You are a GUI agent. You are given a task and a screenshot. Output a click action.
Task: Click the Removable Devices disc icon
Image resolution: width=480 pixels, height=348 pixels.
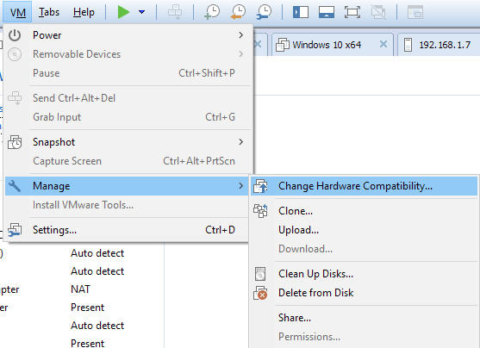click(x=15, y=54)
